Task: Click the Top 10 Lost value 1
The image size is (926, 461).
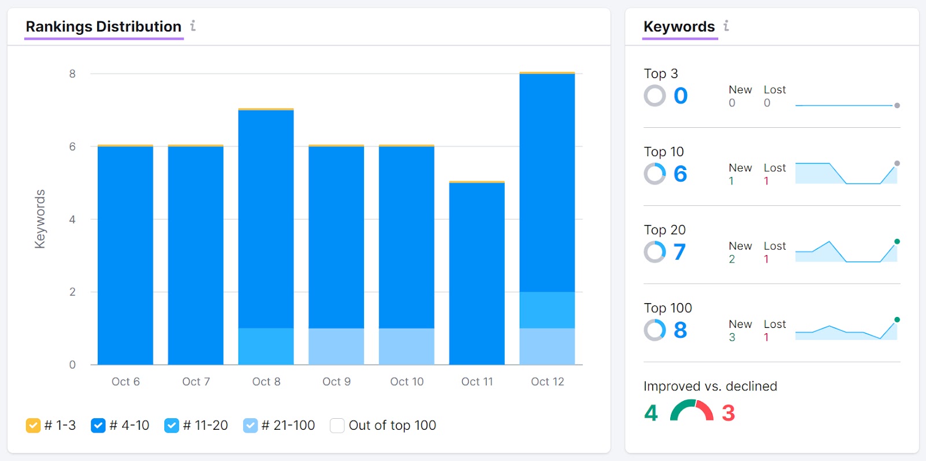Action: [x=766, y=181]
